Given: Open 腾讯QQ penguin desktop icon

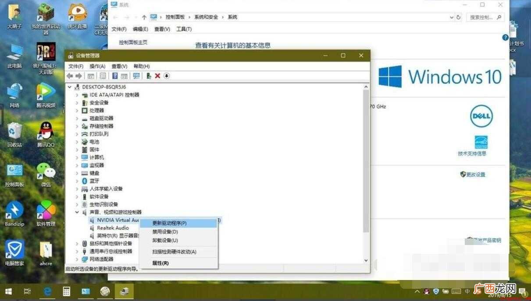Looking at the screenshot, I should [x=46, y=134].
